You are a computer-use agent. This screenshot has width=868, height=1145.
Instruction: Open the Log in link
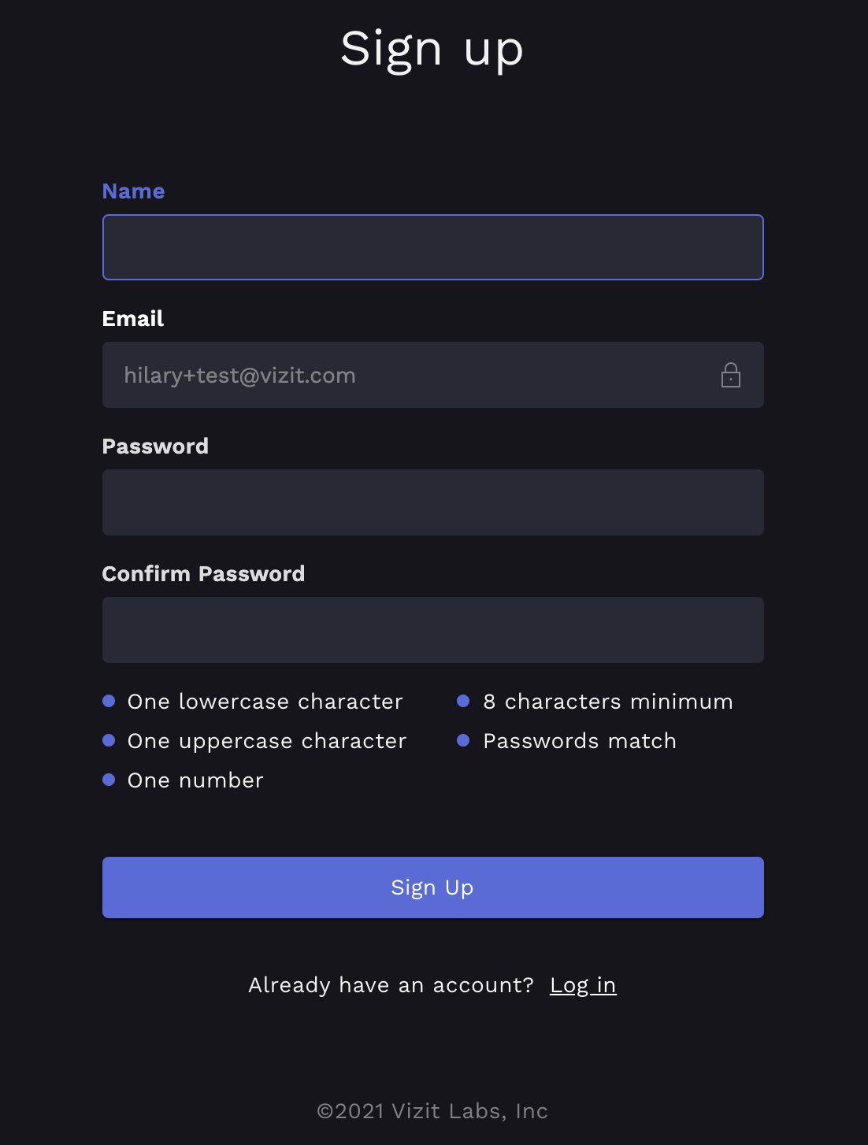click(583, 985)
